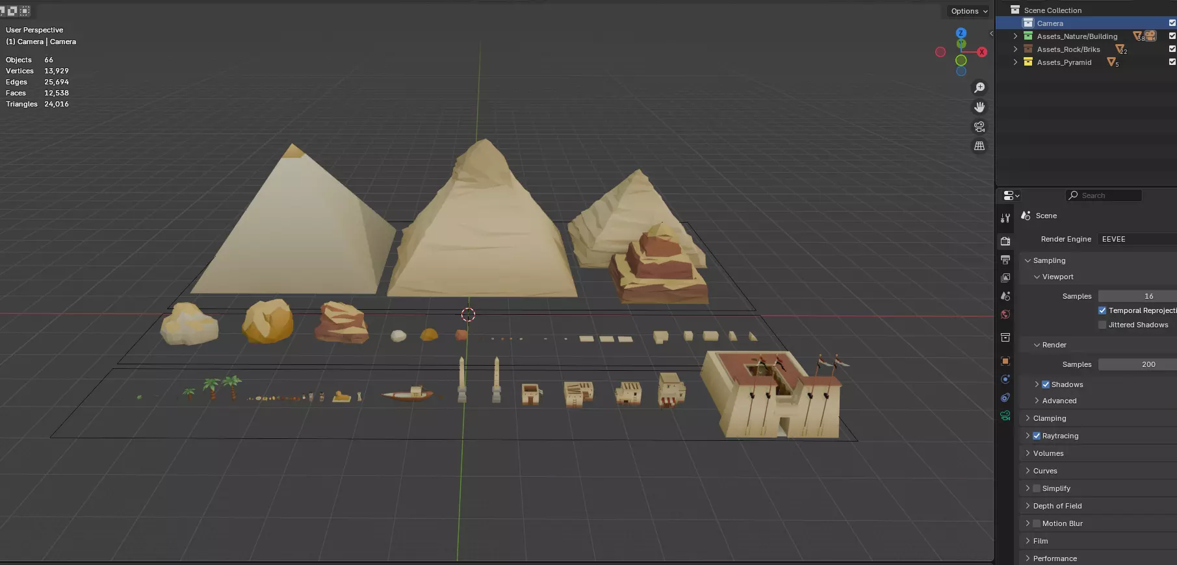Open the Render properties tab
1177x565 pixels.
[1005, 241]
